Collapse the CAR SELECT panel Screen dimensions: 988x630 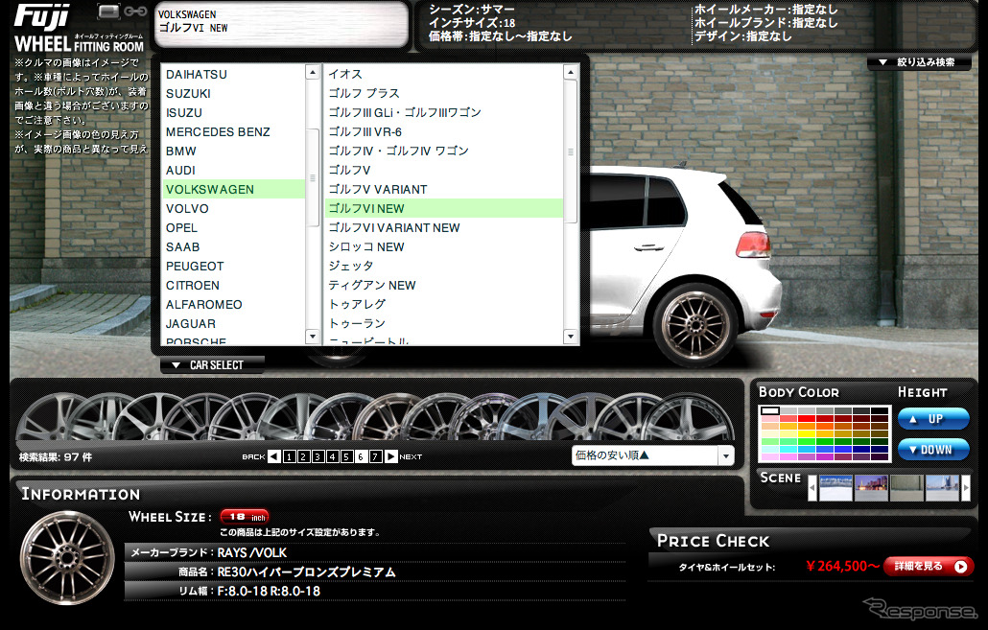pyautogui.click(x=212, y=365)
